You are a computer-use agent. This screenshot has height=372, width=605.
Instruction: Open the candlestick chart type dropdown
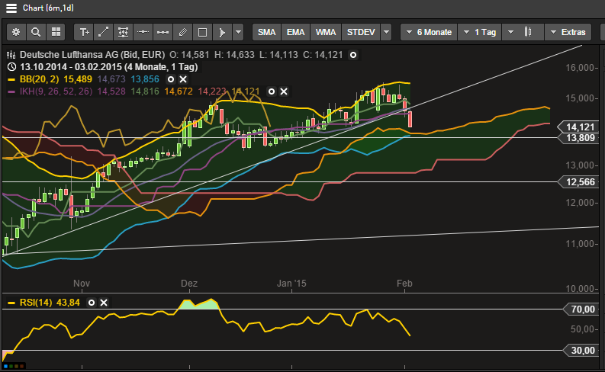tap(523, 32)
